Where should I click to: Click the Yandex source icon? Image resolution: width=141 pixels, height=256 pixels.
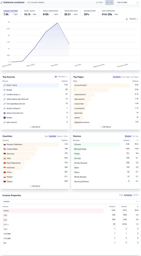[4, 117]
